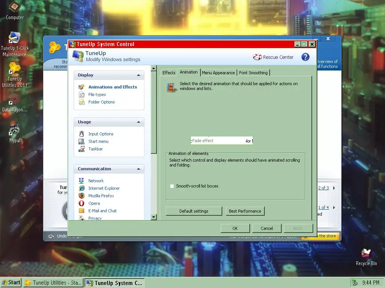Open Overview of all functions tab
The height and width of the screenshot is (288, 385).
click(x=327, y=64)
